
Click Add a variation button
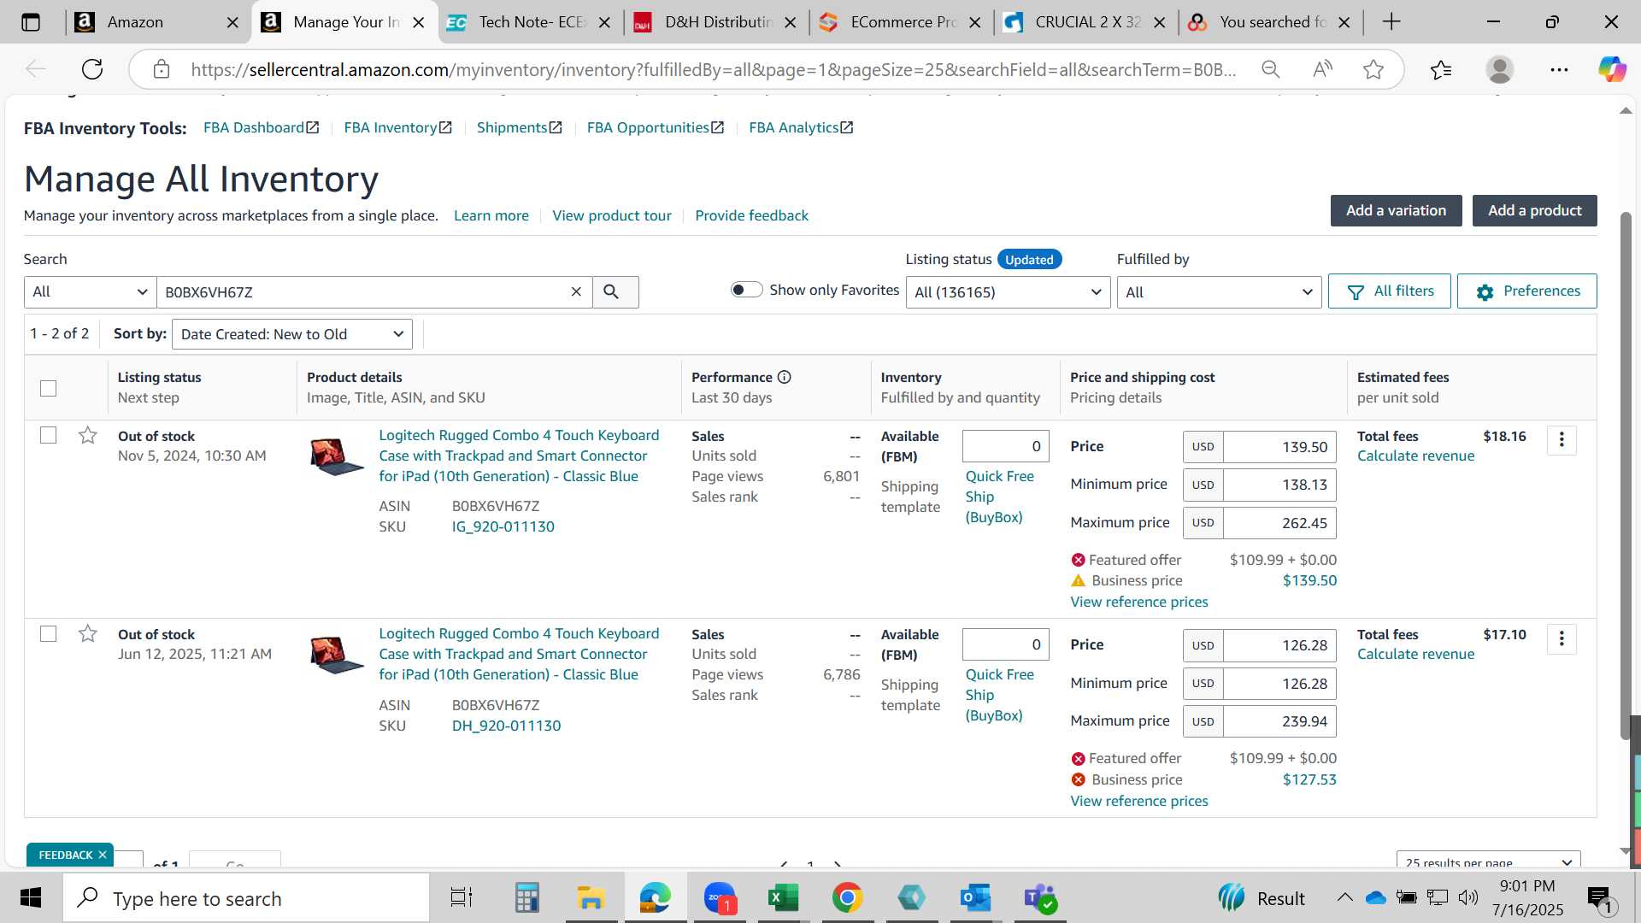point(1396,210)
